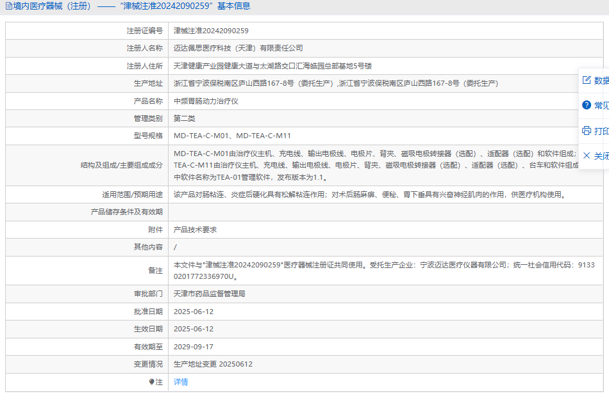This screenshot has height=396, width=609.
Task: Select expiry date 2029-09-17
Action: coord(194,347)
